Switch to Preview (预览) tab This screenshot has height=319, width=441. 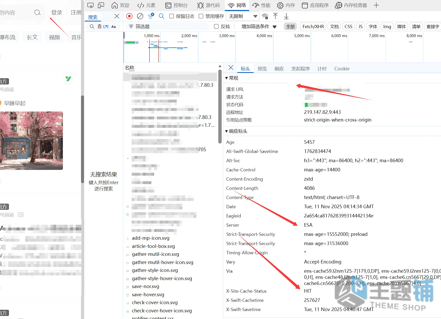point(262,69)
